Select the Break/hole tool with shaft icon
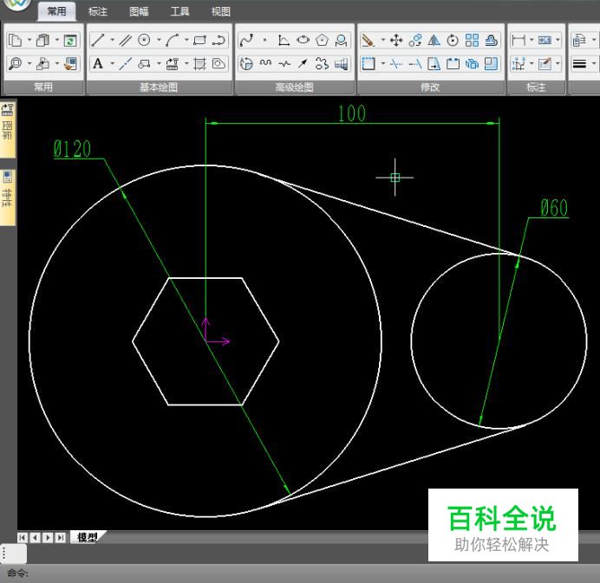Image resolution: width=600 pixels, height=583 pixels. pos(341,63)
